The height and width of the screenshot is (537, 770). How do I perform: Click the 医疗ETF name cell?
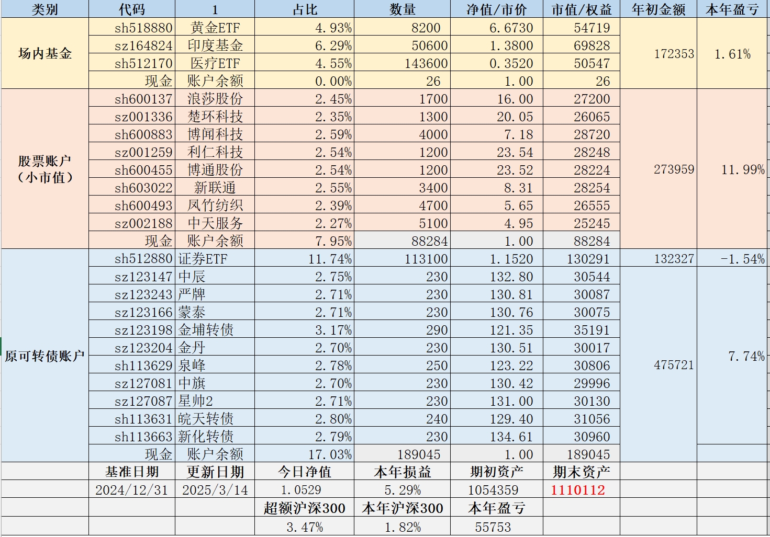tap(215, 63)
